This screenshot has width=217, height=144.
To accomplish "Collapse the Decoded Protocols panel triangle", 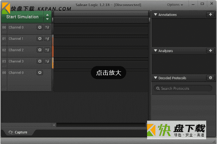I will point(155,78).
